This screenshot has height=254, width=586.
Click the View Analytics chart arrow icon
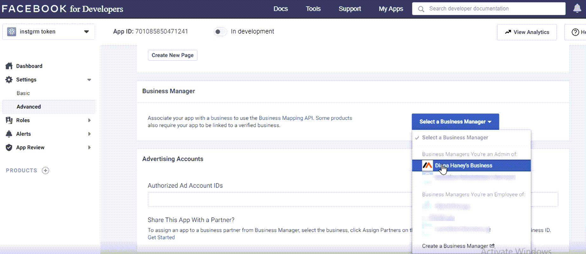(508, 32)
